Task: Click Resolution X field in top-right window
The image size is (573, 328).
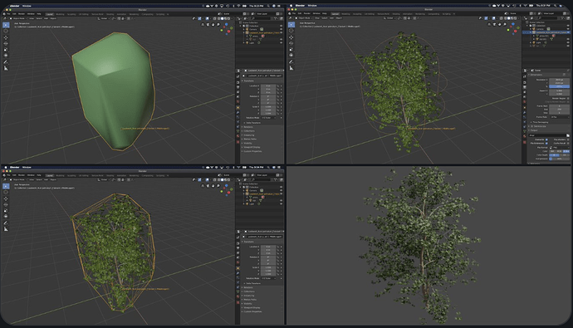Action: point(559,80)
